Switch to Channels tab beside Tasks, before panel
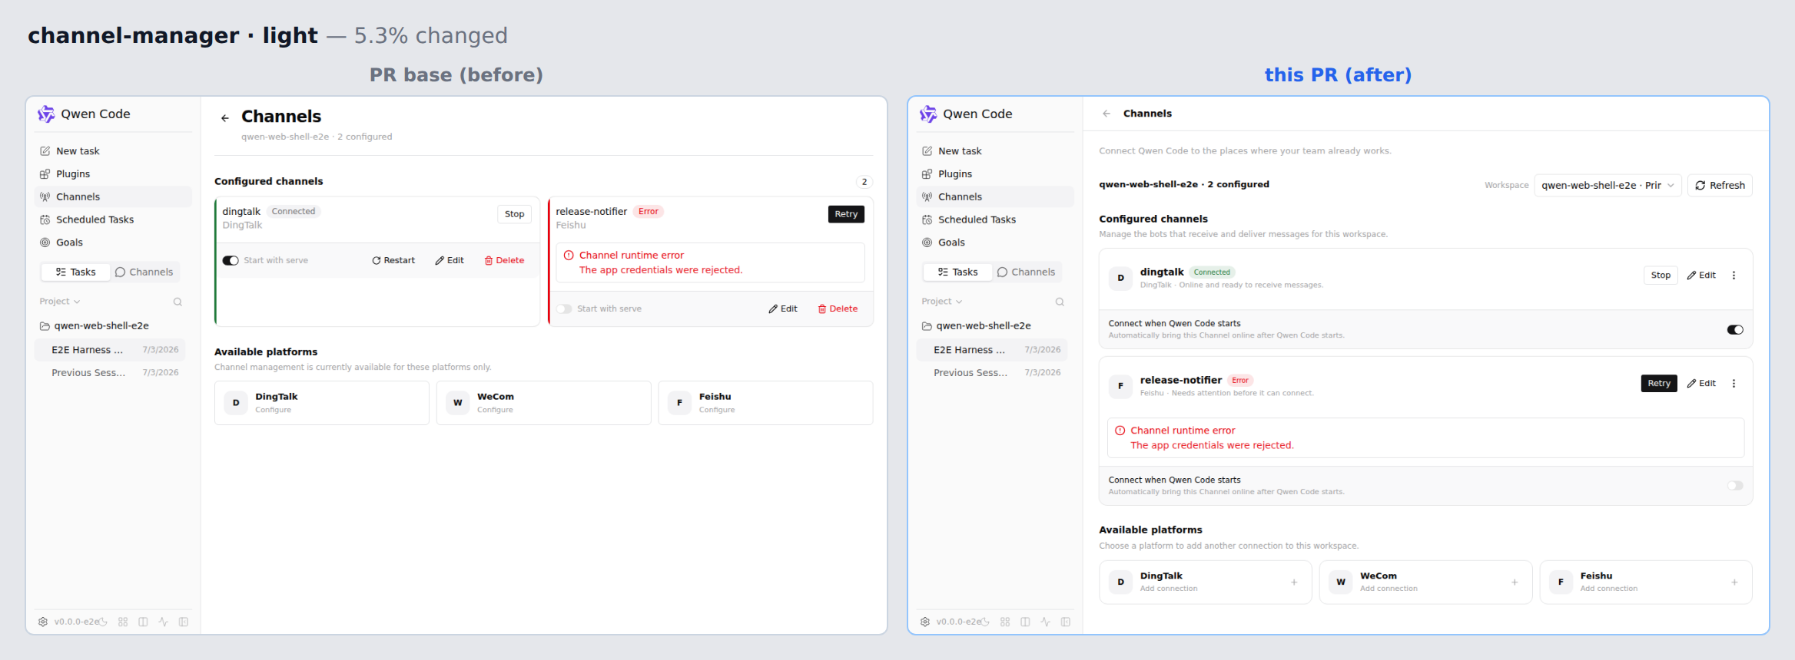 (144, 272)
